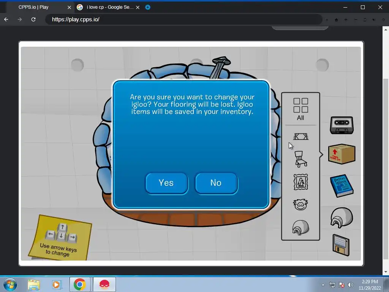Click the home icon in browser toolbar
The image size is (389, 292).
pos(337,20)
